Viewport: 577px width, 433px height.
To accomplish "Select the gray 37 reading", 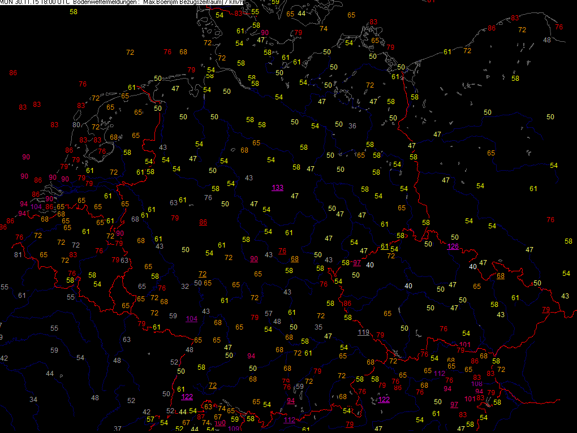I will coord(118,428).
